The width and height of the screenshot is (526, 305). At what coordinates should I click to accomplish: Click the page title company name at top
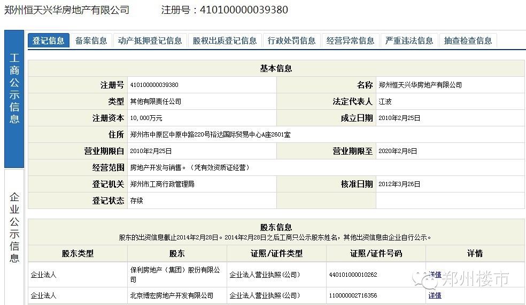(67, 10)
